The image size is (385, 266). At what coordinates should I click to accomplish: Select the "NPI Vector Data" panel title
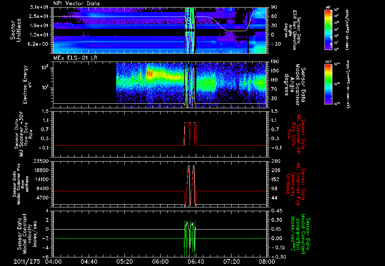pos(76,3)
